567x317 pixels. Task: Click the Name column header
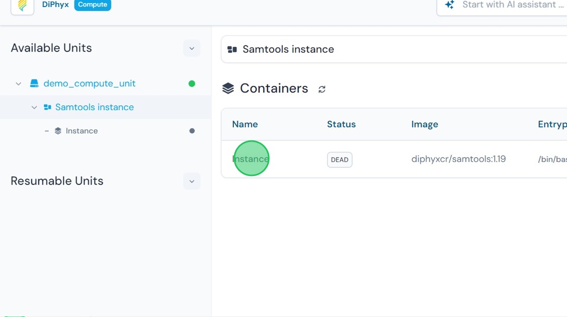tap(245, 124)
